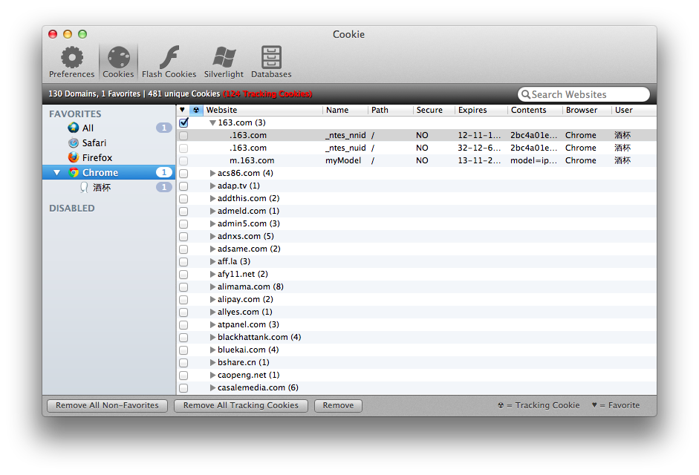Click the magnifier icon in search field
699x475 pixels.
[526, 94]
